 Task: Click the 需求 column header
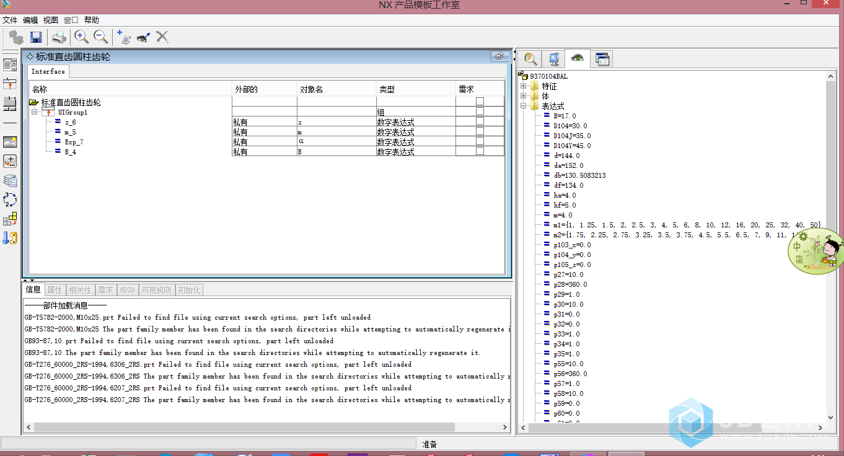point(480,89)
